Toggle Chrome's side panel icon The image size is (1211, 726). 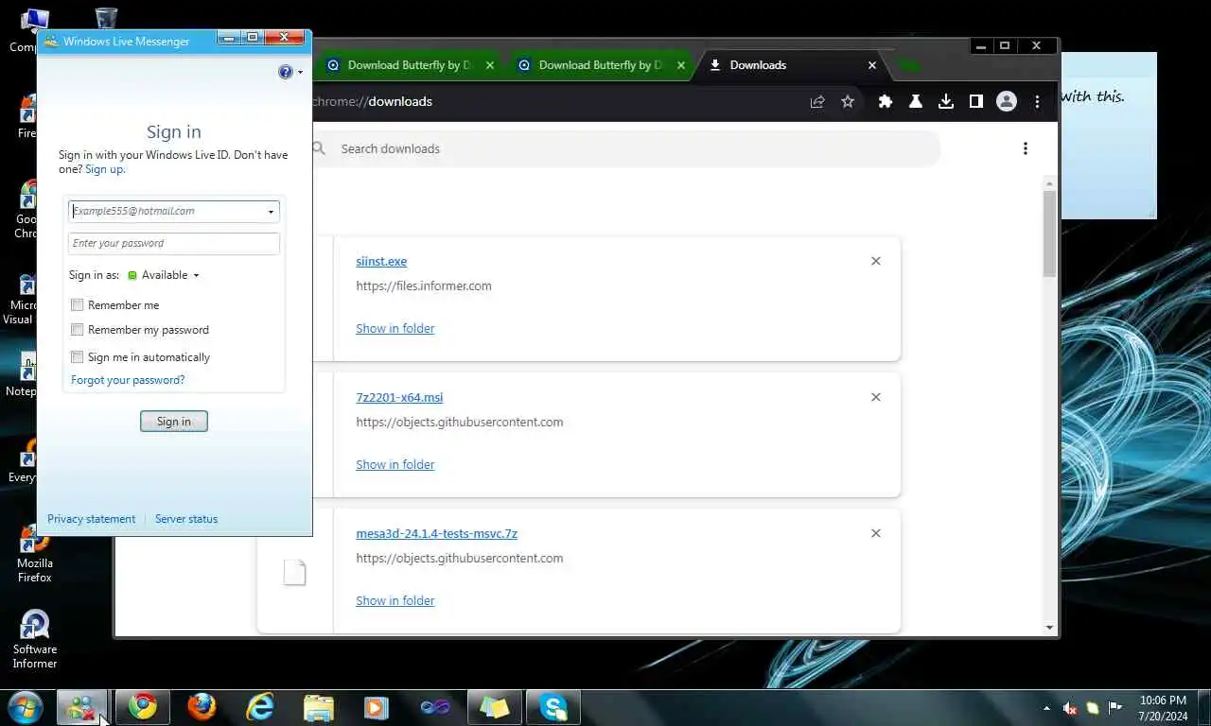tap(976, 101)
